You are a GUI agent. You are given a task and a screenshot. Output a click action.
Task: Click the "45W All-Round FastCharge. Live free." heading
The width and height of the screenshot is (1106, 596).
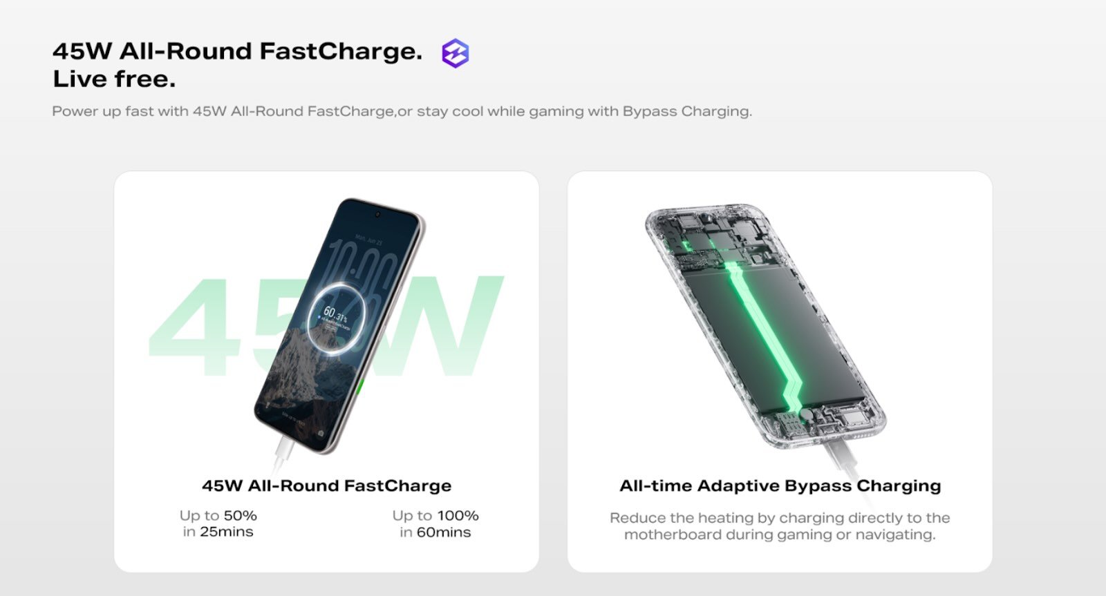point(237,65)
